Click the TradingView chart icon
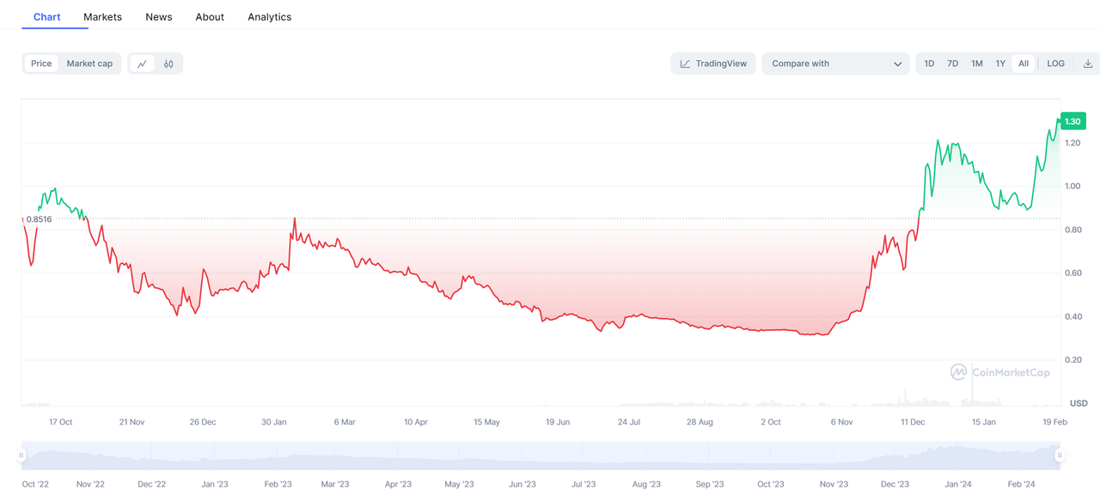Image resolution: width=1100 pixels, height=496 pixels. click(x=686, y=64)
